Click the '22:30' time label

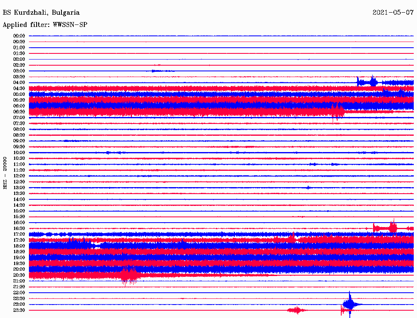(19, 298)
